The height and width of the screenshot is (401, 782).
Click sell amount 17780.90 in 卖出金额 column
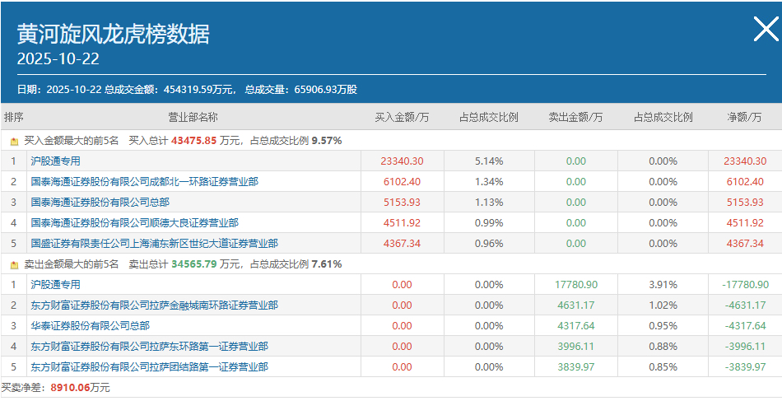point(576,285)
